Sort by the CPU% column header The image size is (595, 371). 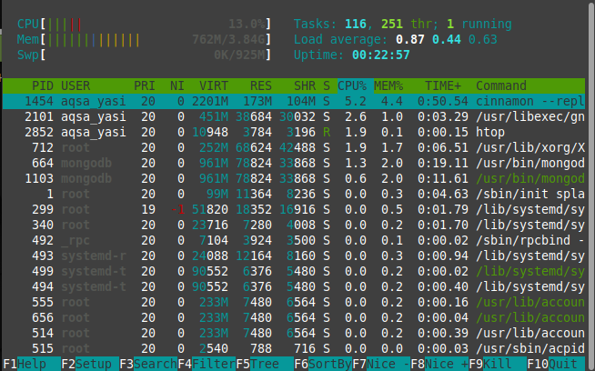point(352,85)
